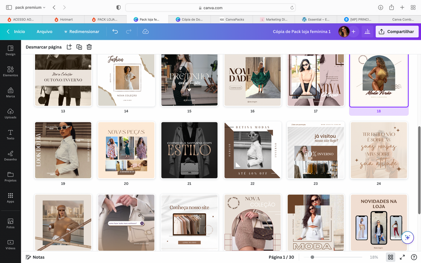This screenshot has width=421, height=263.
Task: Open the Elementos panel in the sidebar
Action: pyautogui.click(x=10, y=71)
